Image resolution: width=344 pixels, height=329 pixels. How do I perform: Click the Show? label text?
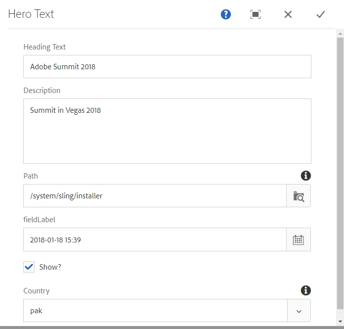[x=50, y=267]
